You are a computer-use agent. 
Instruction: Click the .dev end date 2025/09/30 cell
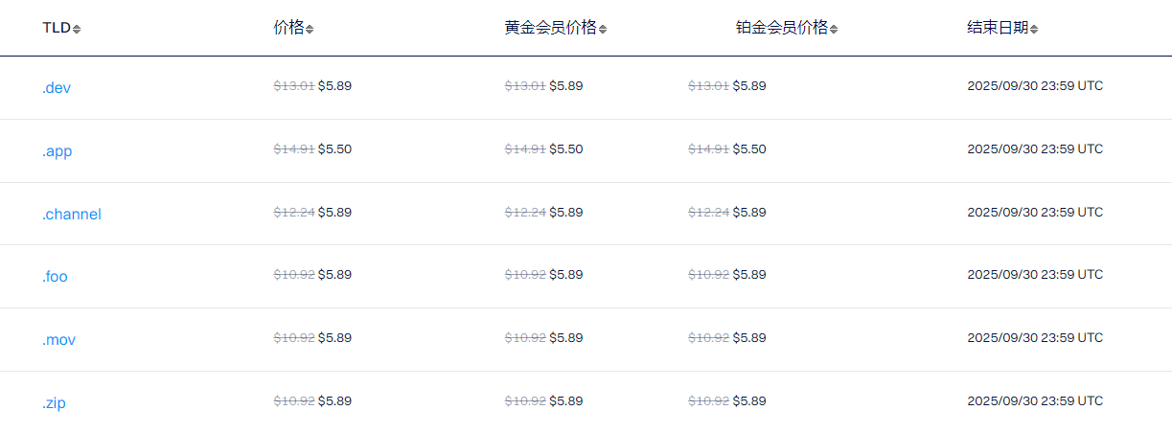(1035, 86)
